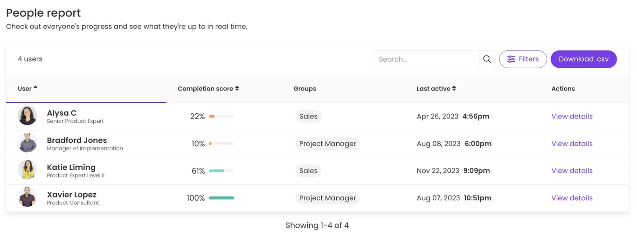
Task: Click into the Search field
Action: pyautogui.click(x=425, y=59)
